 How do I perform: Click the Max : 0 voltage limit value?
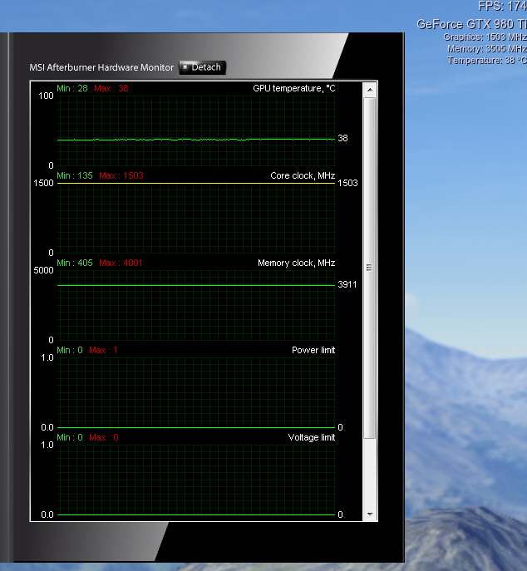[104, 437]
